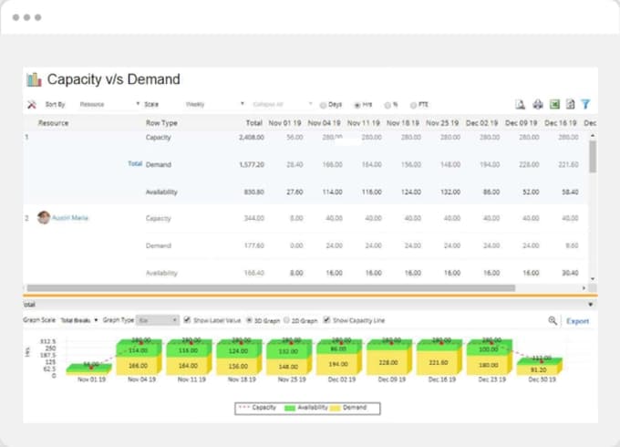Click the Dec 02 19 column header
The height and width of the screenshot is (447, 620).
tap(481, 123)
